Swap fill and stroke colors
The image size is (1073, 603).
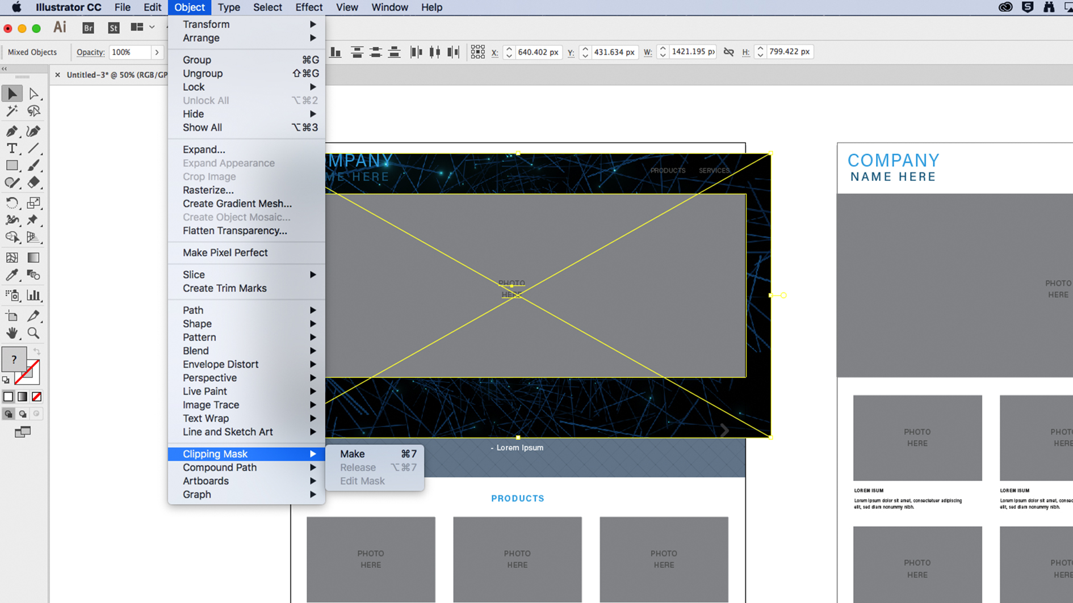(x=37, y=352)
